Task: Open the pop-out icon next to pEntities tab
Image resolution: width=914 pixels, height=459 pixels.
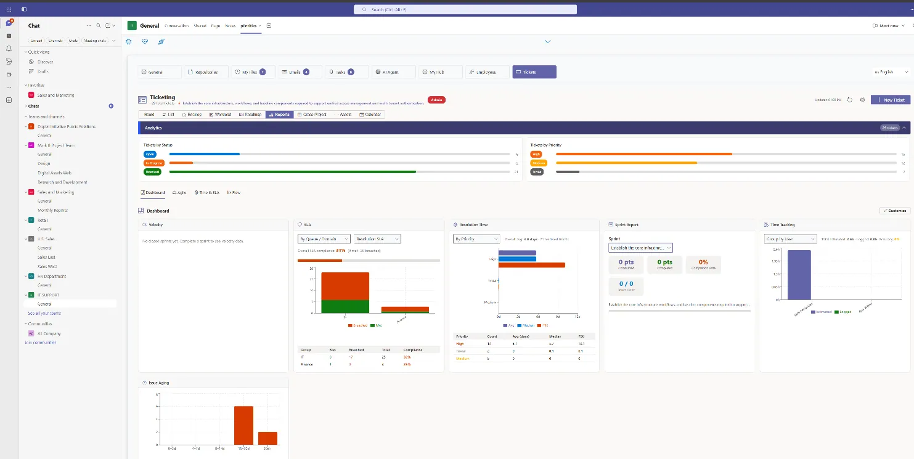Action: pyautogui.click(x=269, y=26)
